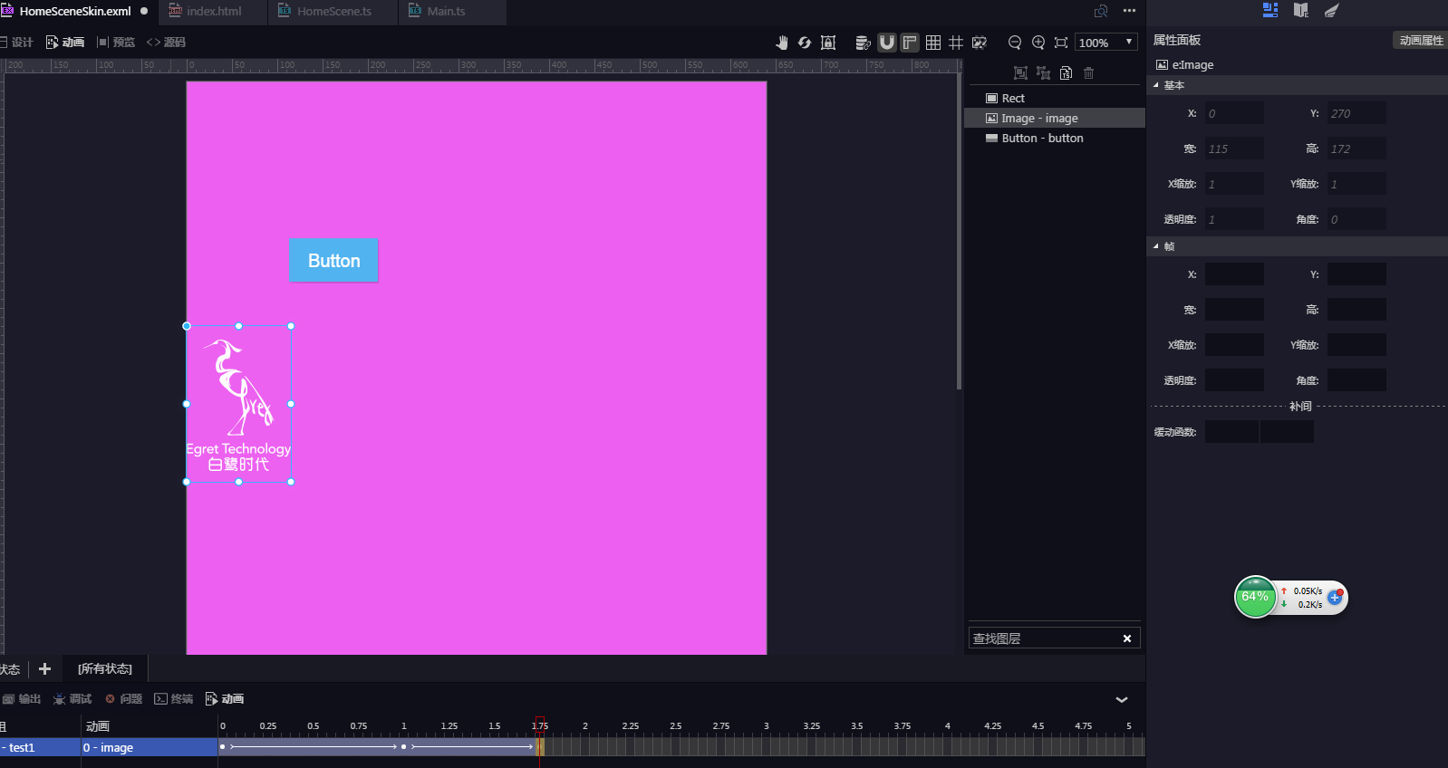Click the 查找图层 search field
The image size is (1448, 768).
point(1042,638)
